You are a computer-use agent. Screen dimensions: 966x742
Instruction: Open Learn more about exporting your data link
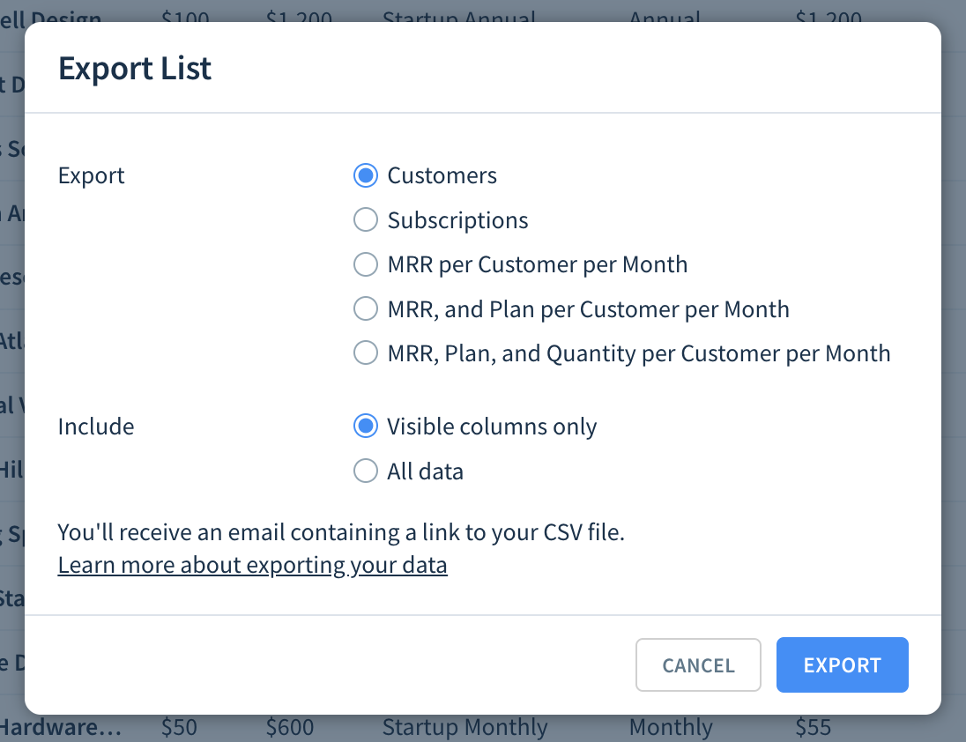253,565
